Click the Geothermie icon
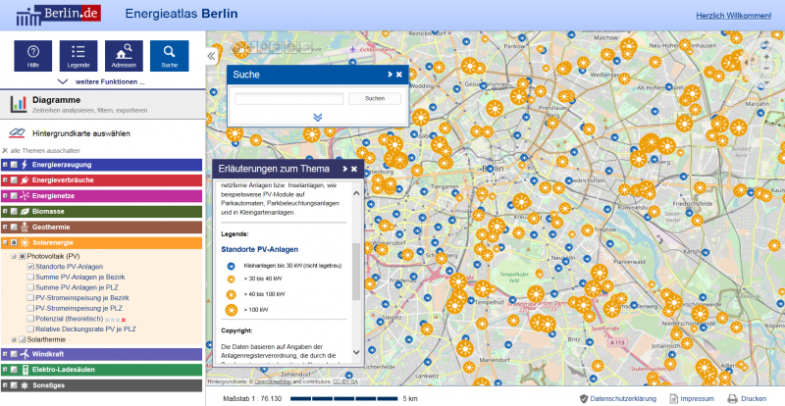785x406 pixels. [x=24, y=228]
